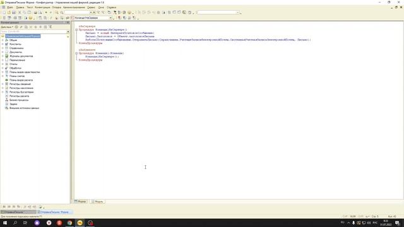Collapse the Процедура Команда1 code block
This screenshot has width=404, height=227.
tap(76, 53)
